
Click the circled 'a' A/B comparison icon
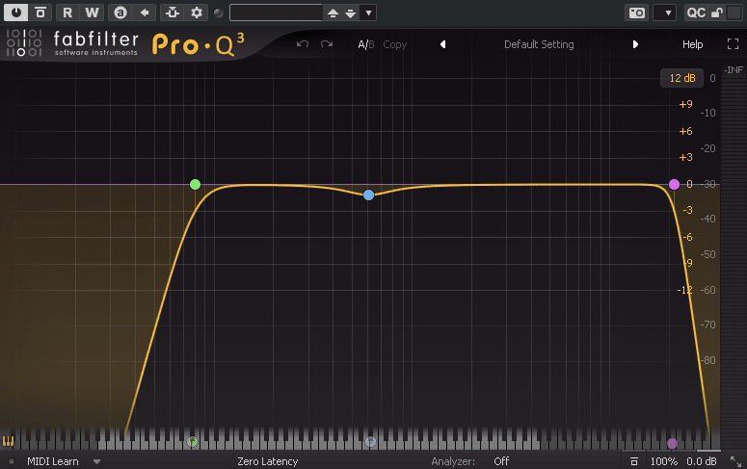[x=120, y=13]
